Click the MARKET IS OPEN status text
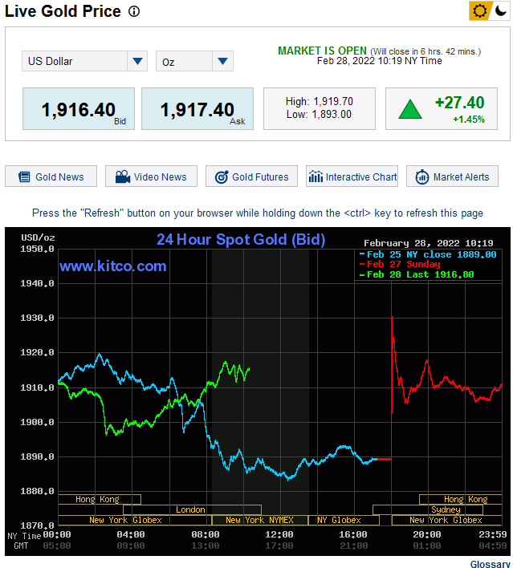 [322, 51]
